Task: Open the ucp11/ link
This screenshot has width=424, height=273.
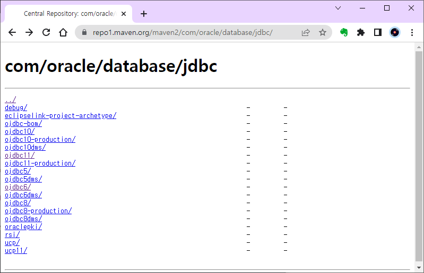Action: pos(16,251)
